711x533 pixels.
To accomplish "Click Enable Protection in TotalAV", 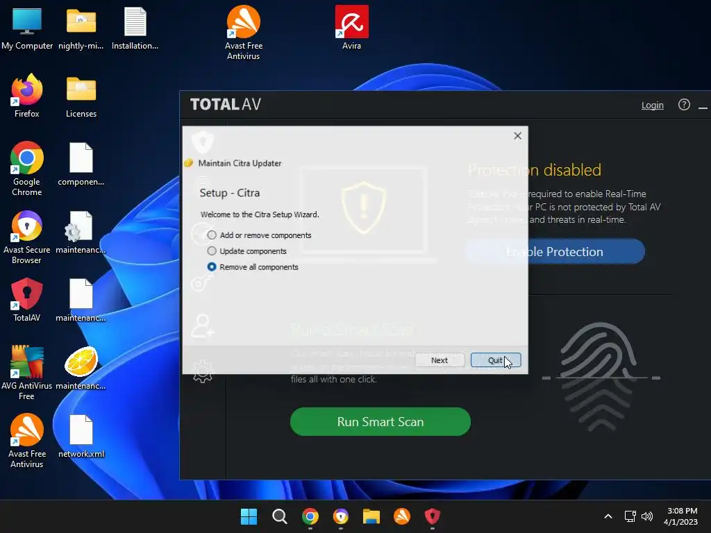I will tap(555, 251).
